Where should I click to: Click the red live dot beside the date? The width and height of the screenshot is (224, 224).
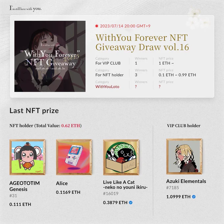(x=97, y=26)
